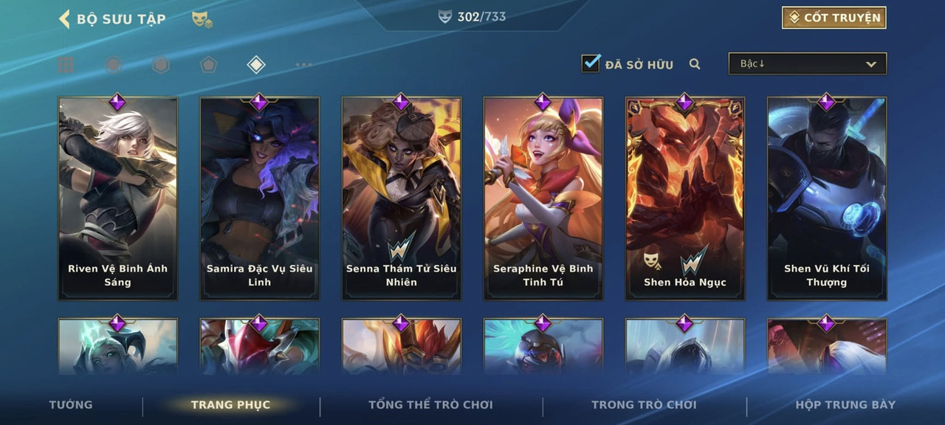Select Seraphine Vệ Binh Tinh Tú skin
Viewport: 945px width, 425px height.
(x=543, y=198)
